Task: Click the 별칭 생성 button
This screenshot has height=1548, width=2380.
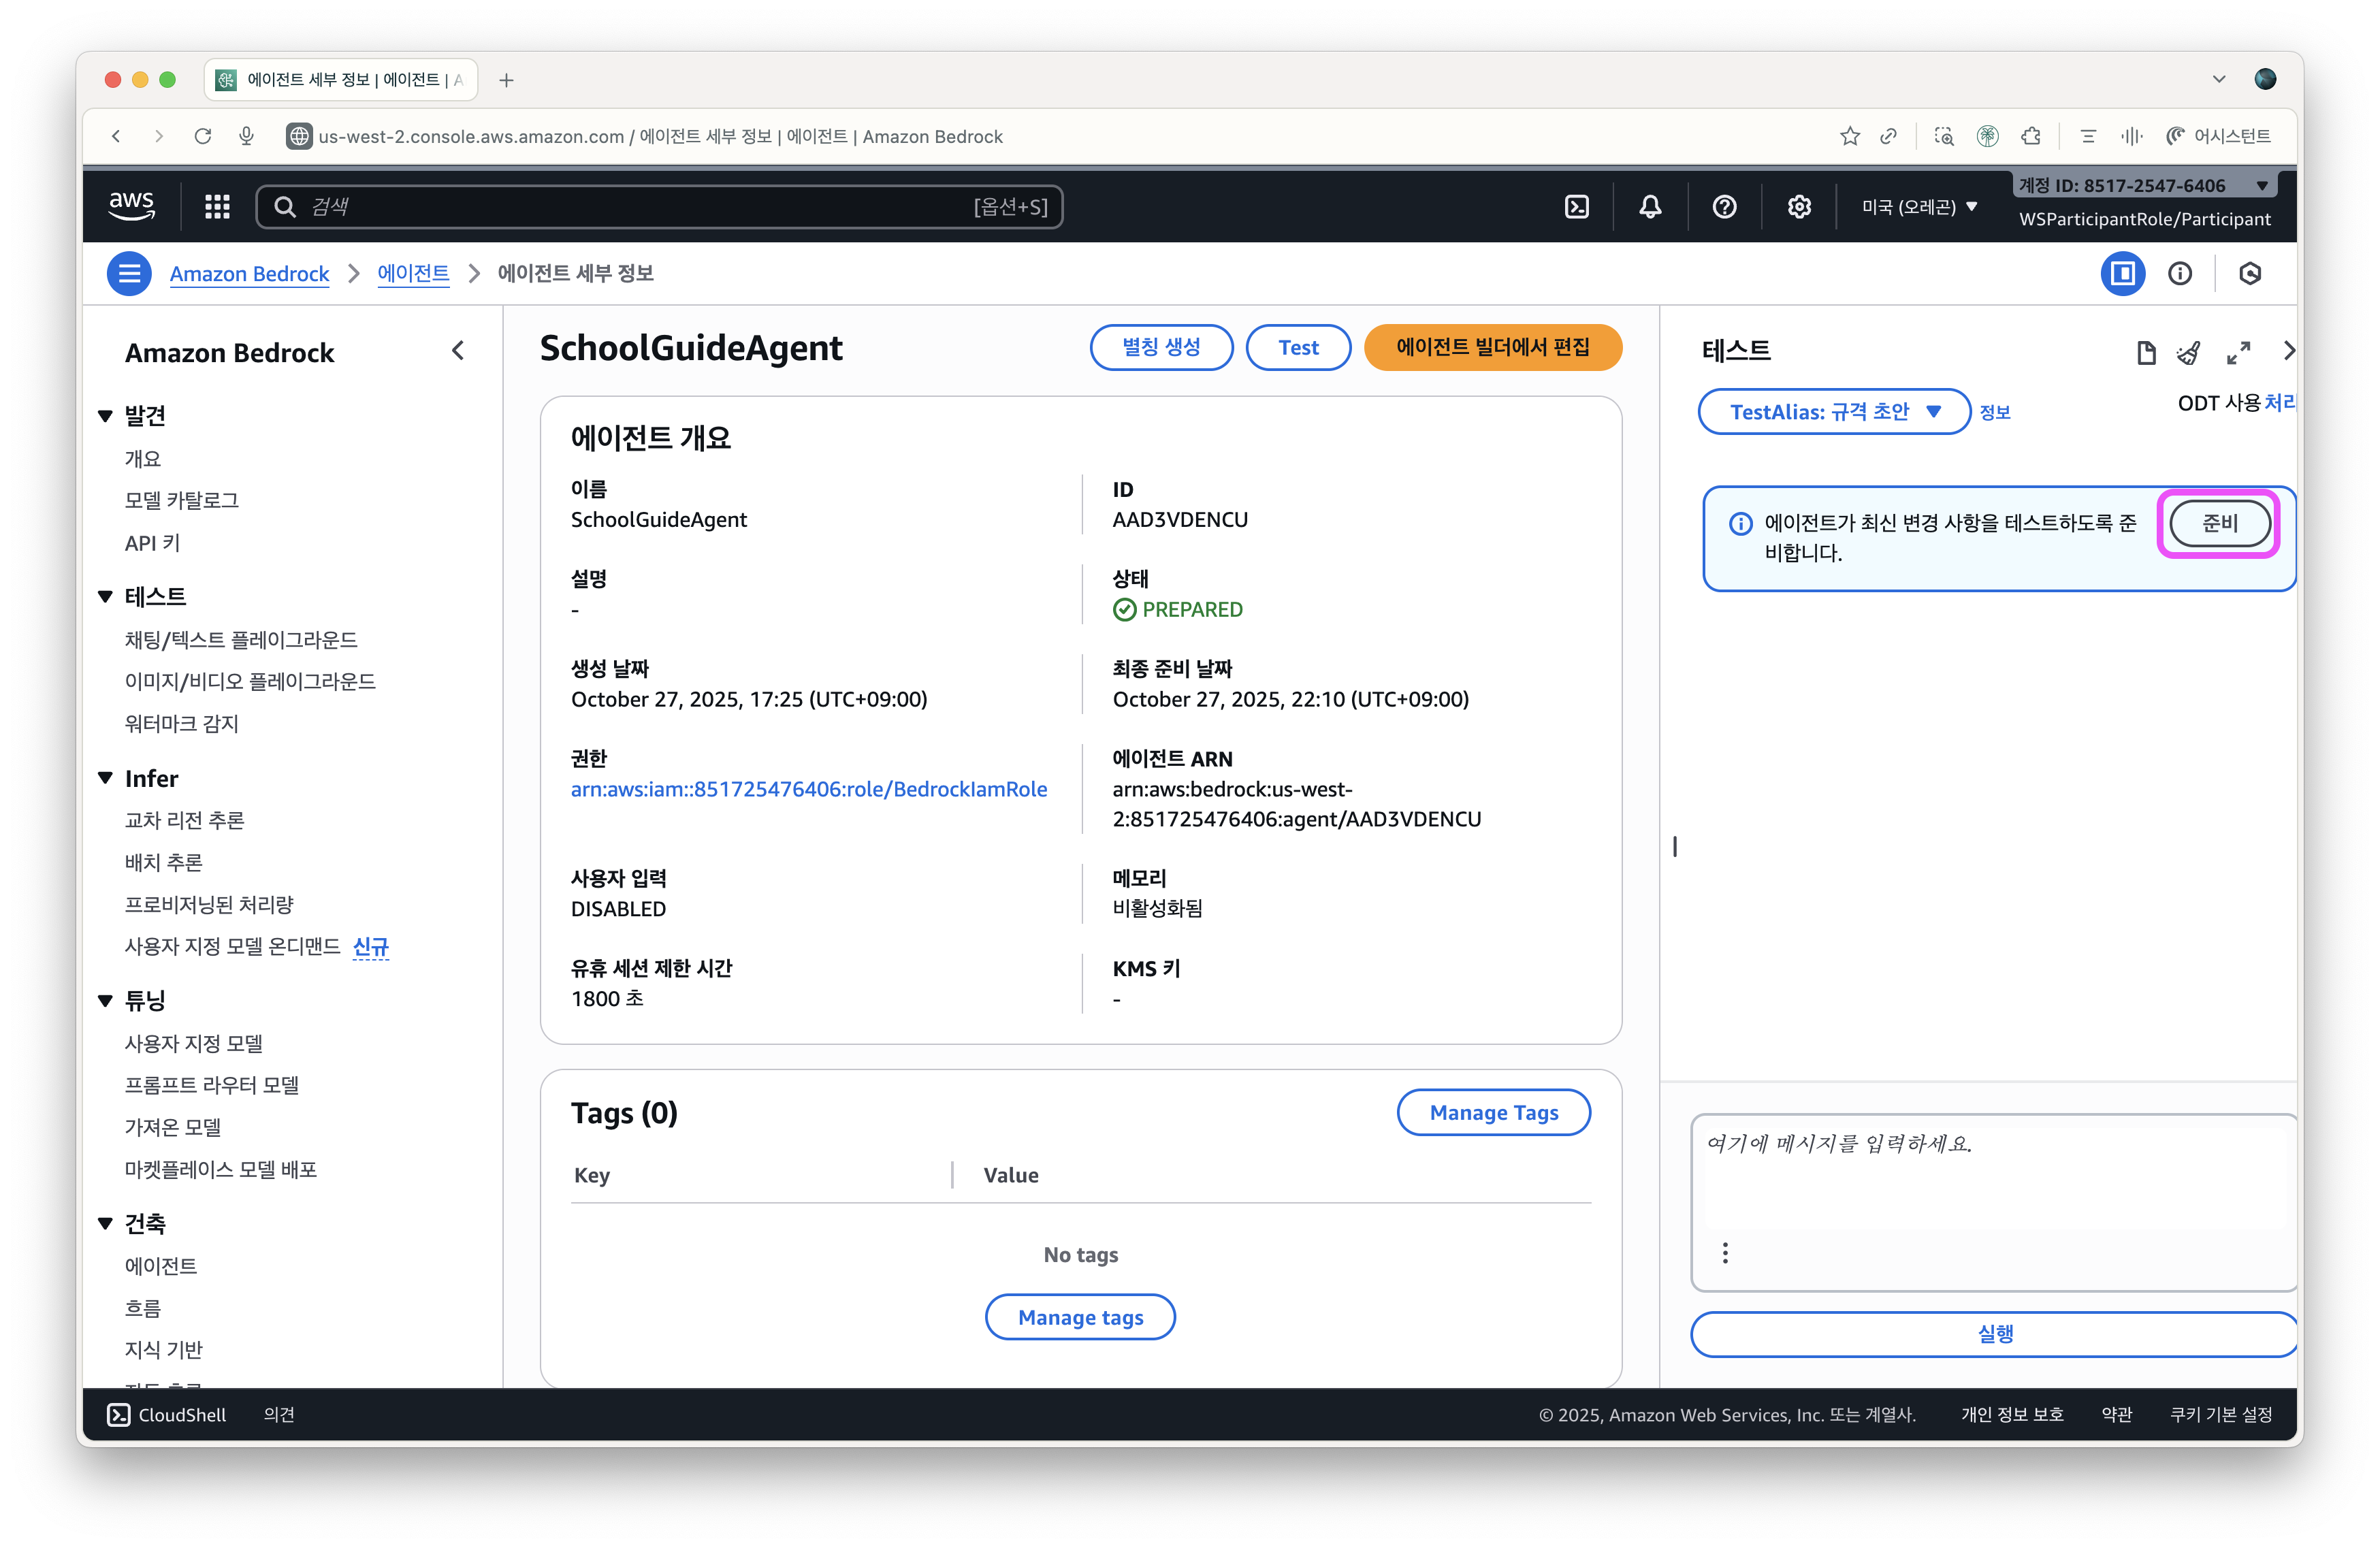Action: [1161, 347]
